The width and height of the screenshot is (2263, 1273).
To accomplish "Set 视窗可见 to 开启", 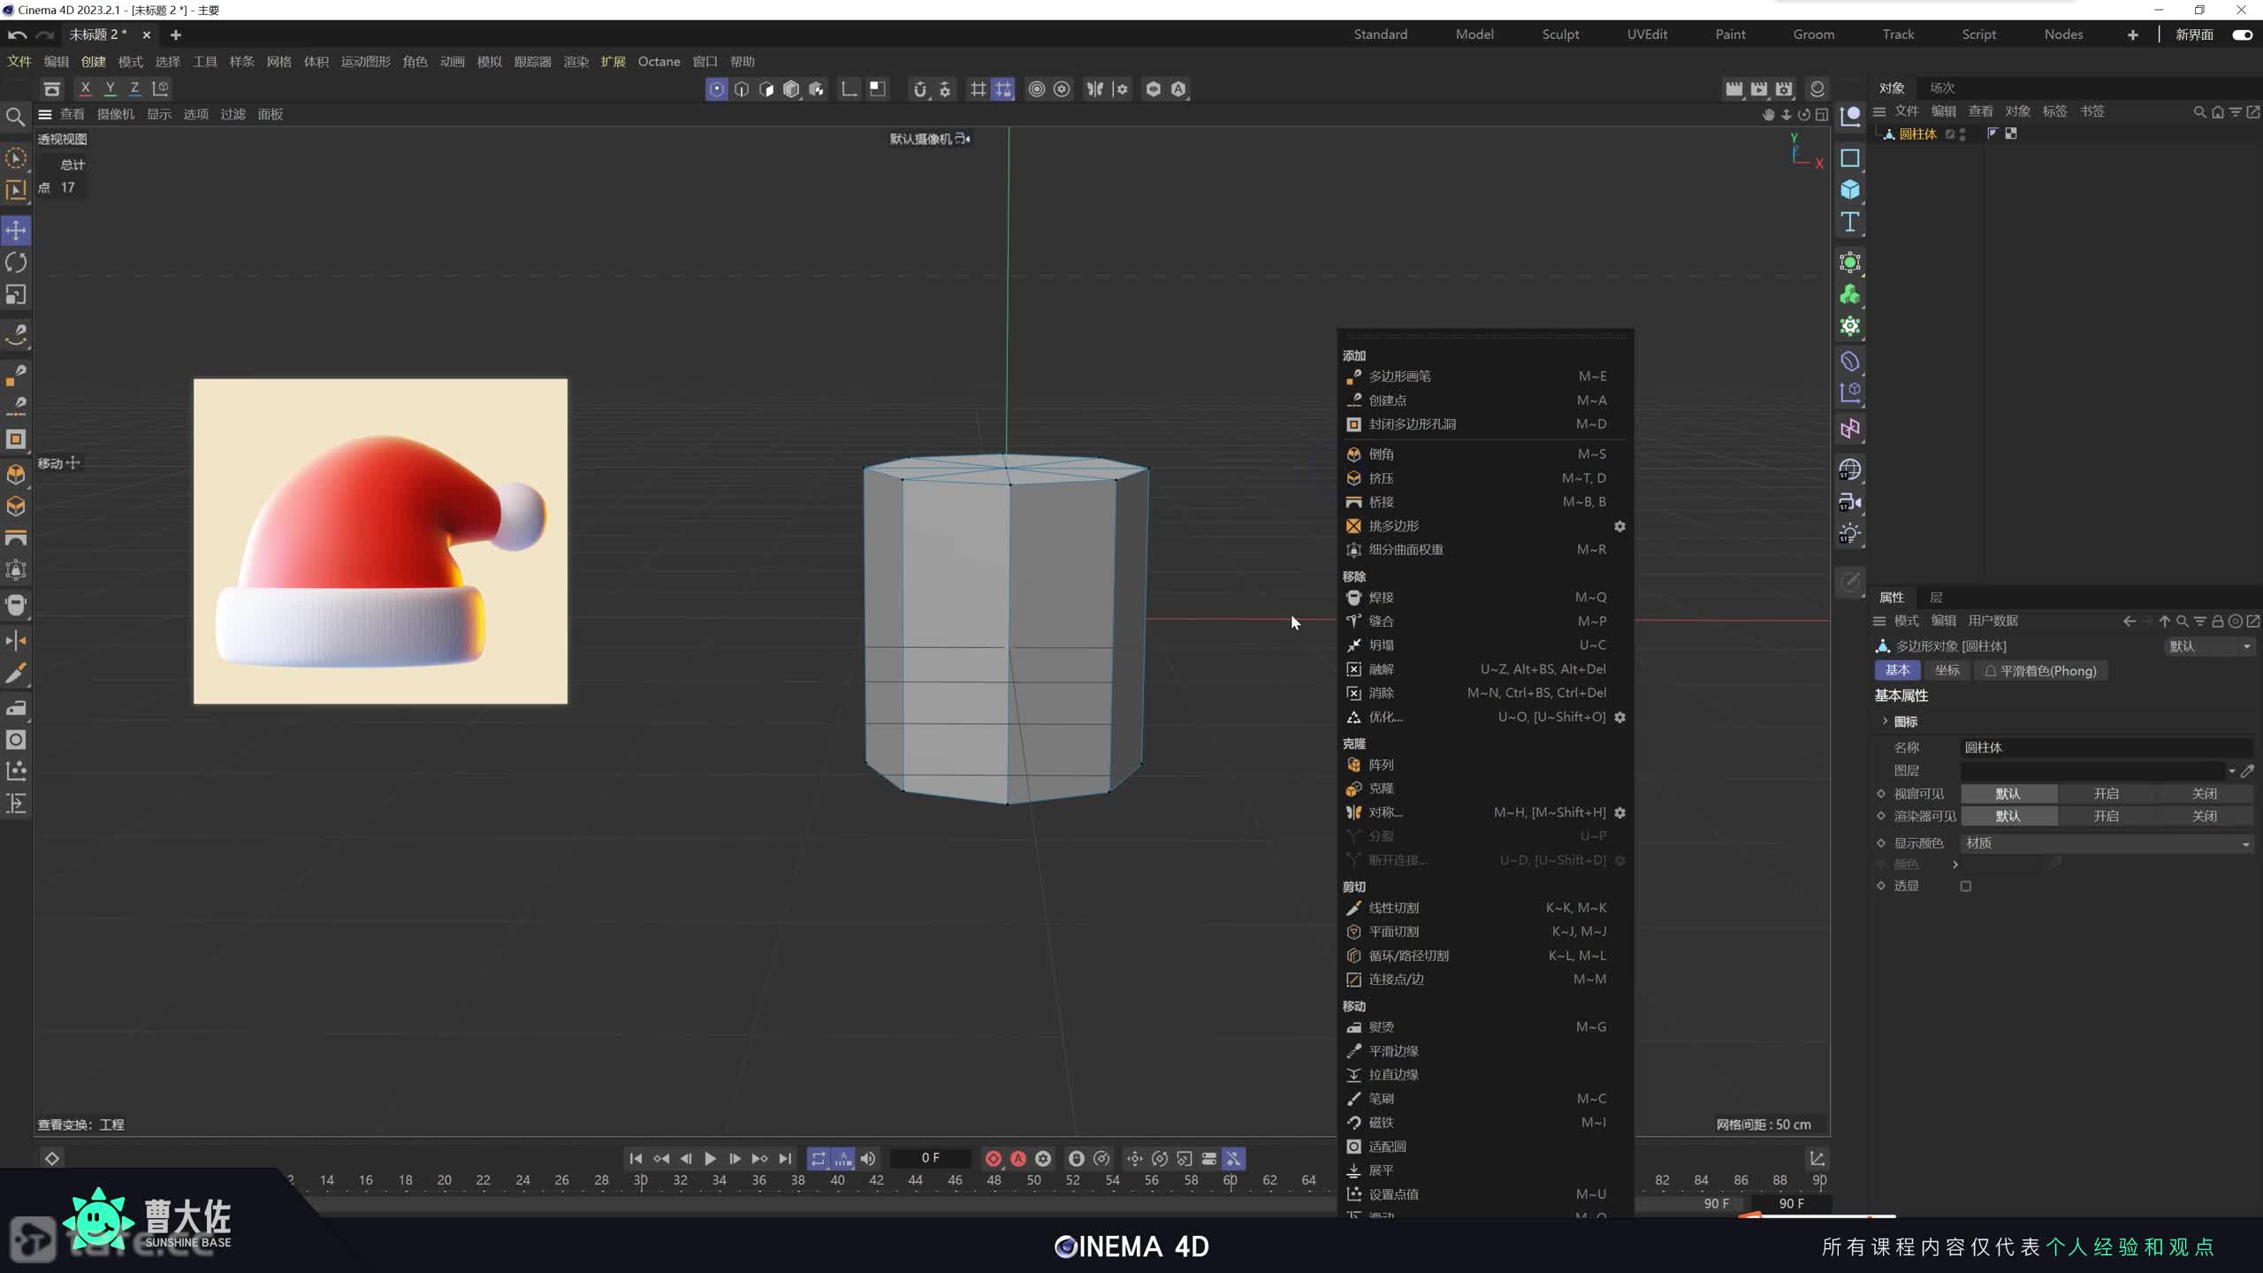I will pos(2106,794).
